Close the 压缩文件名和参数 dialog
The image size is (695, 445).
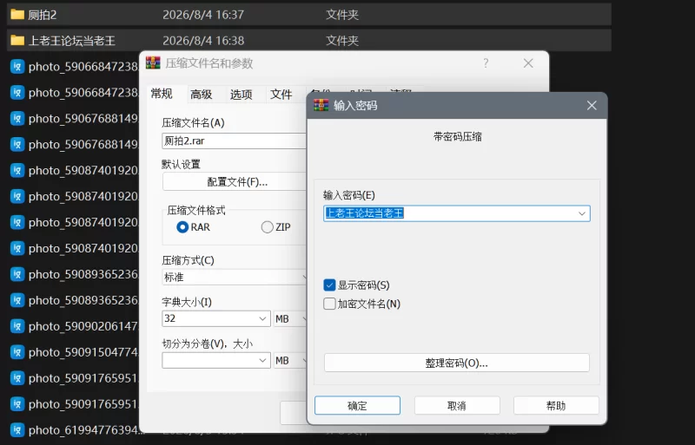[528, 63]
